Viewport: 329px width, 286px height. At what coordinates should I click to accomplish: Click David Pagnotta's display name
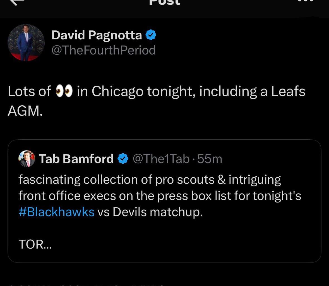(96, 35)
